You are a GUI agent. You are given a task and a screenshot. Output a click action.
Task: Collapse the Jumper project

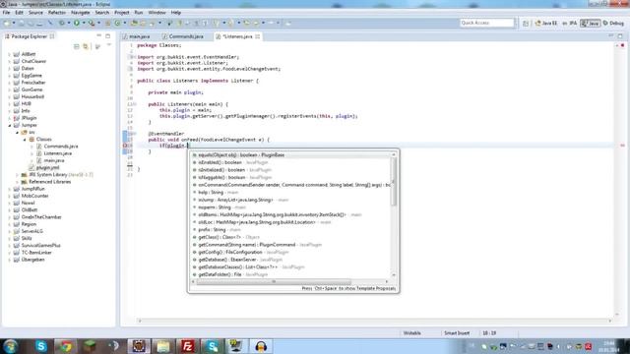(x=9, y=125)
